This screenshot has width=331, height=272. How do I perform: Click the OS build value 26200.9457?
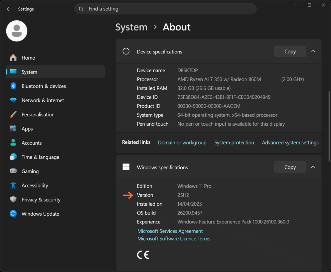pyautogui.click(x=190, y=213)
